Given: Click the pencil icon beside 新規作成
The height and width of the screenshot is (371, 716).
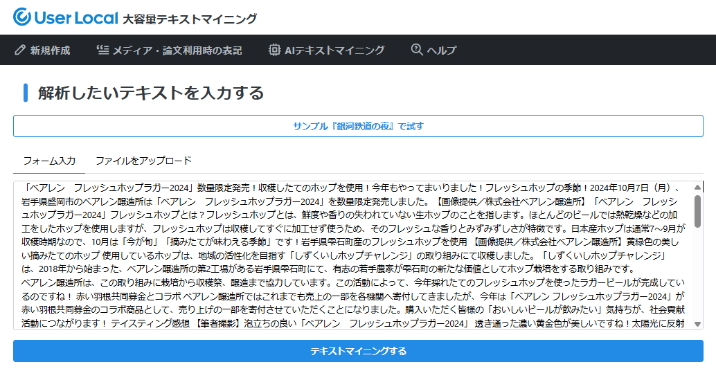Looking at the screenshot, I should pyautogui.click(x=19, y=50).
